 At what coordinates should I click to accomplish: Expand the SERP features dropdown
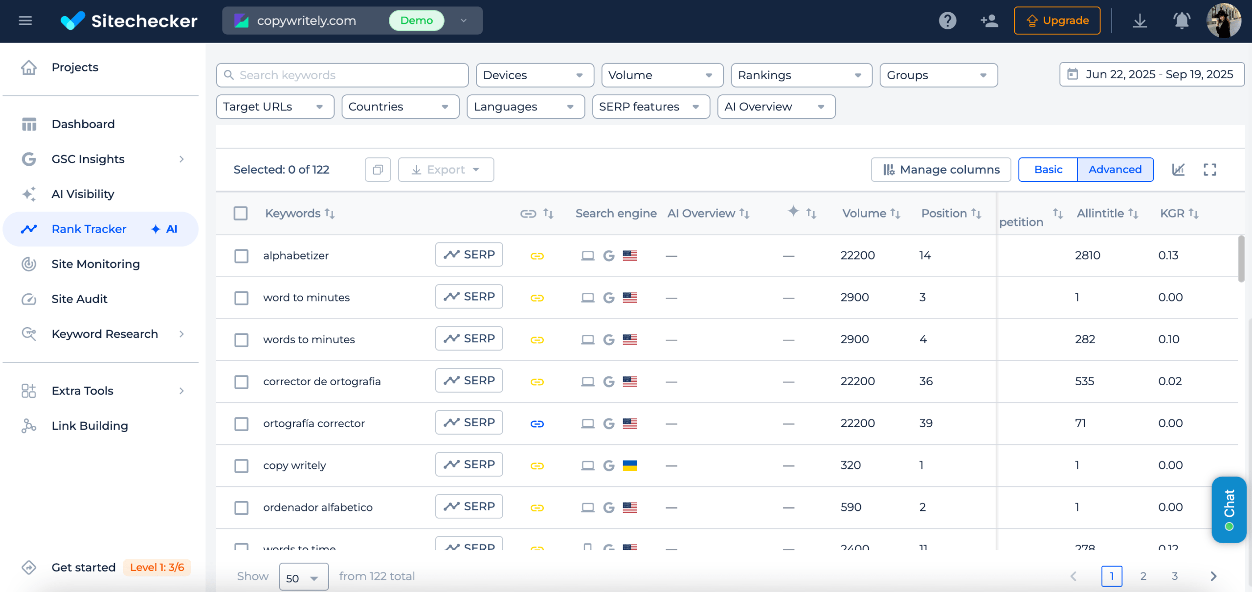coord(650,107)
